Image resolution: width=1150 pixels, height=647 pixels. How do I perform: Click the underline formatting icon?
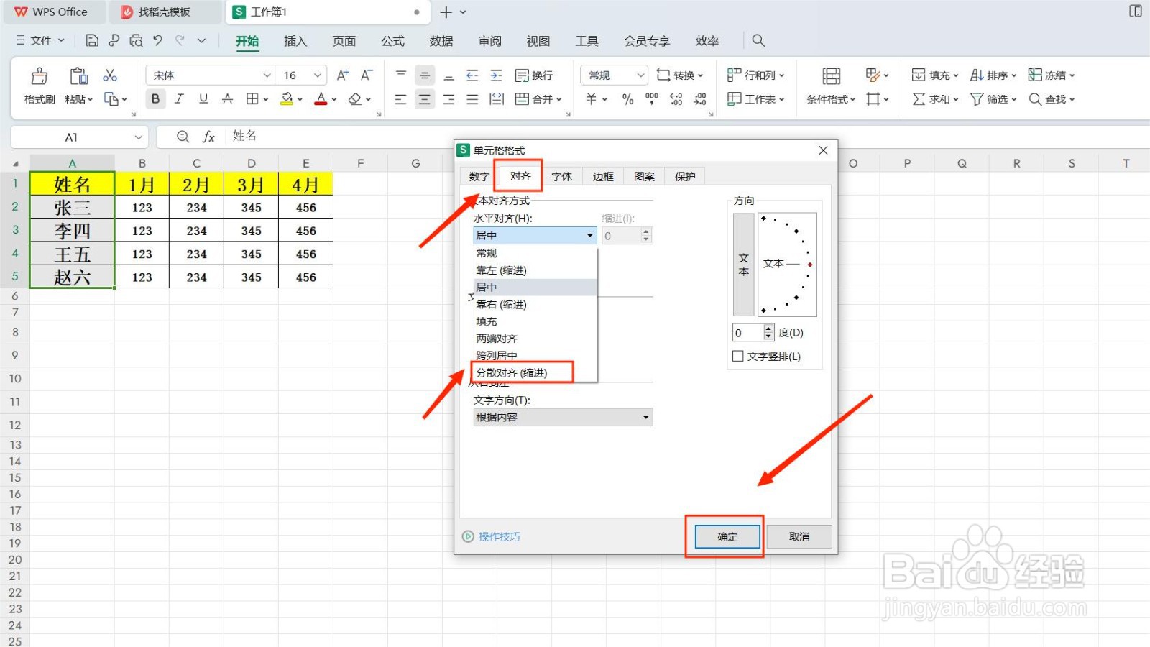tap(203, 99)
